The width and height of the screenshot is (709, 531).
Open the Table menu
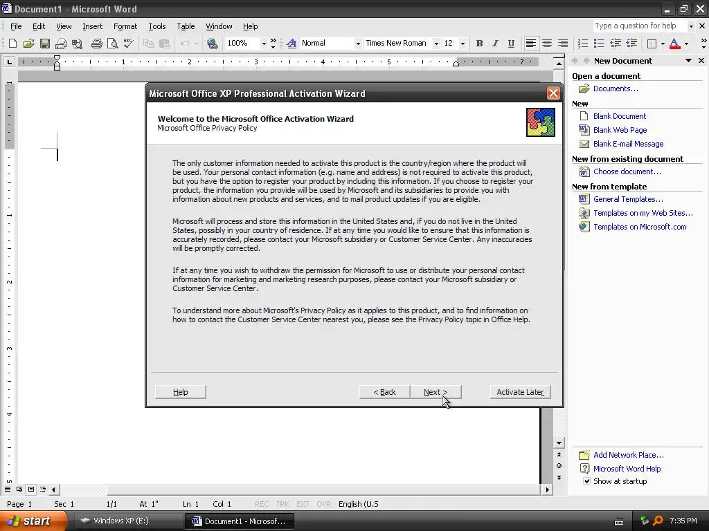click(x=186, y=26)
